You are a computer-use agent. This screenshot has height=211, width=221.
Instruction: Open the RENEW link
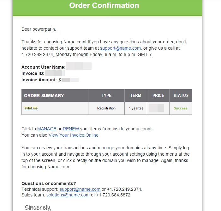tap(71, 129)
